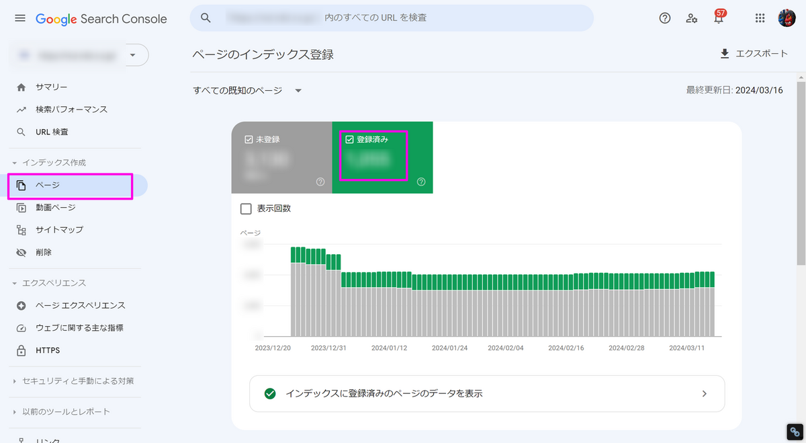Click the ページ エクスペリエンス plus-circle icon
The height and width of the screenshot is (443, 806).
(21, 306)
